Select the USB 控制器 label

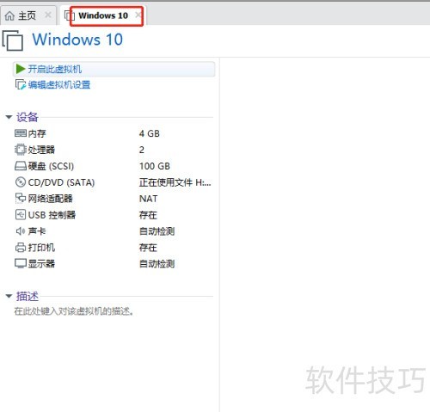[52, 215]
